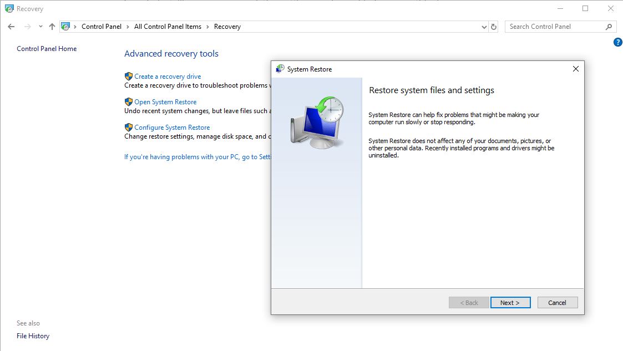Click shield icon beside Configure System Restore
Image resolution: width=623 pixels, height=351 pixels.
pos(128,127)
